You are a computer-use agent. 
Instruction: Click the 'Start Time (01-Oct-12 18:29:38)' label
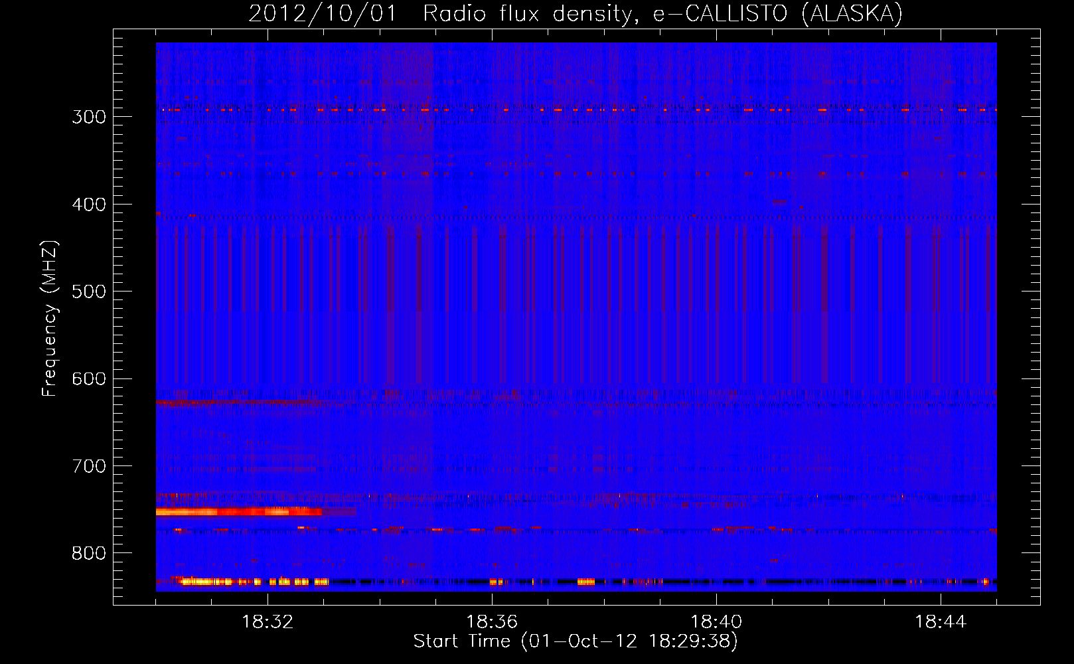click(575, 641)
